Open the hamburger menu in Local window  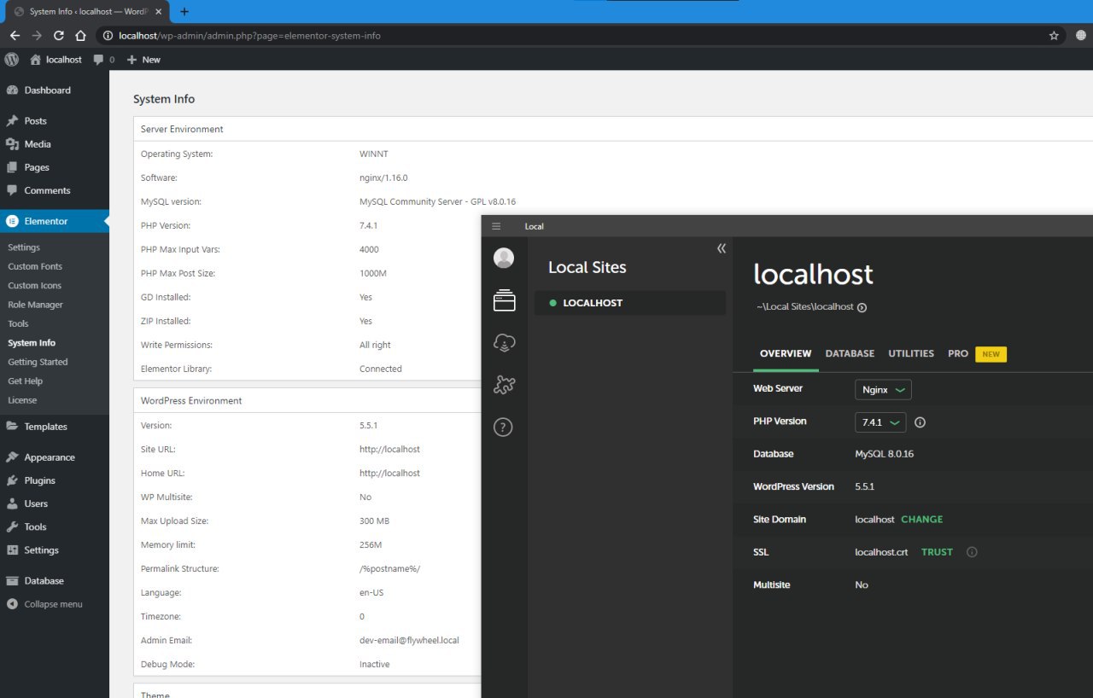(x=496, y=226)
